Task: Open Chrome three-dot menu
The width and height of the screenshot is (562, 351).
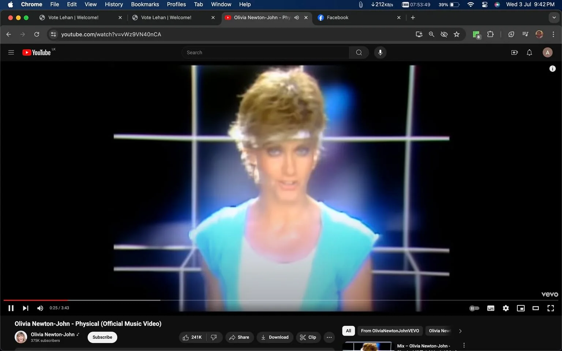Action: tap(553, 34)
